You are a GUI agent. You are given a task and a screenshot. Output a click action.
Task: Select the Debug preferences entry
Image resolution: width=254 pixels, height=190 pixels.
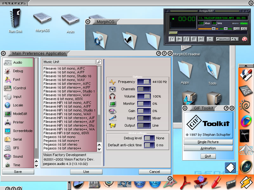tap(18, 71)
